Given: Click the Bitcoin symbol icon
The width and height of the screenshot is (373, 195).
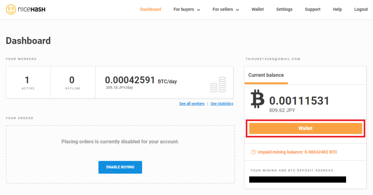Looking at the screenshot, I should [258, 99].
